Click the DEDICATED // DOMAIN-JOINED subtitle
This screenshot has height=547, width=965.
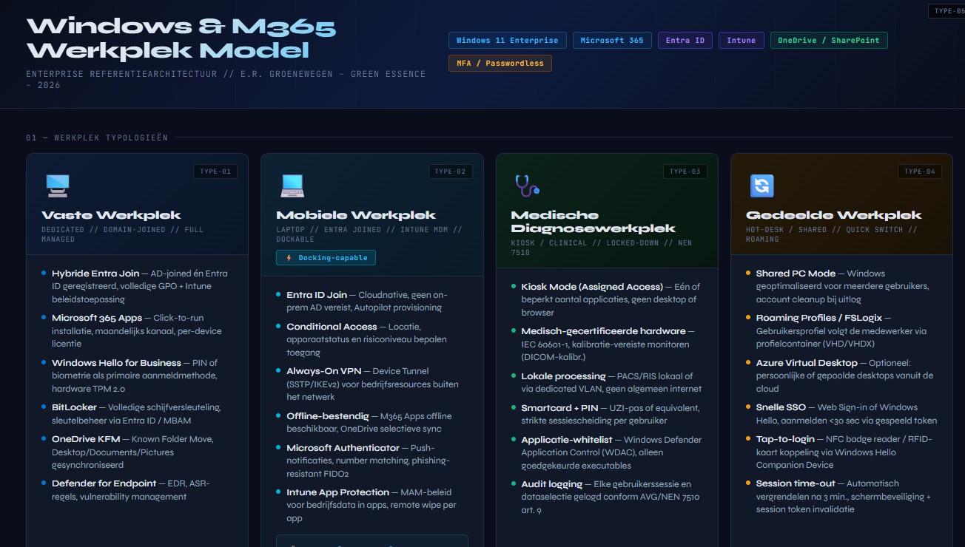pyautogui.click(x=123, y=234)
